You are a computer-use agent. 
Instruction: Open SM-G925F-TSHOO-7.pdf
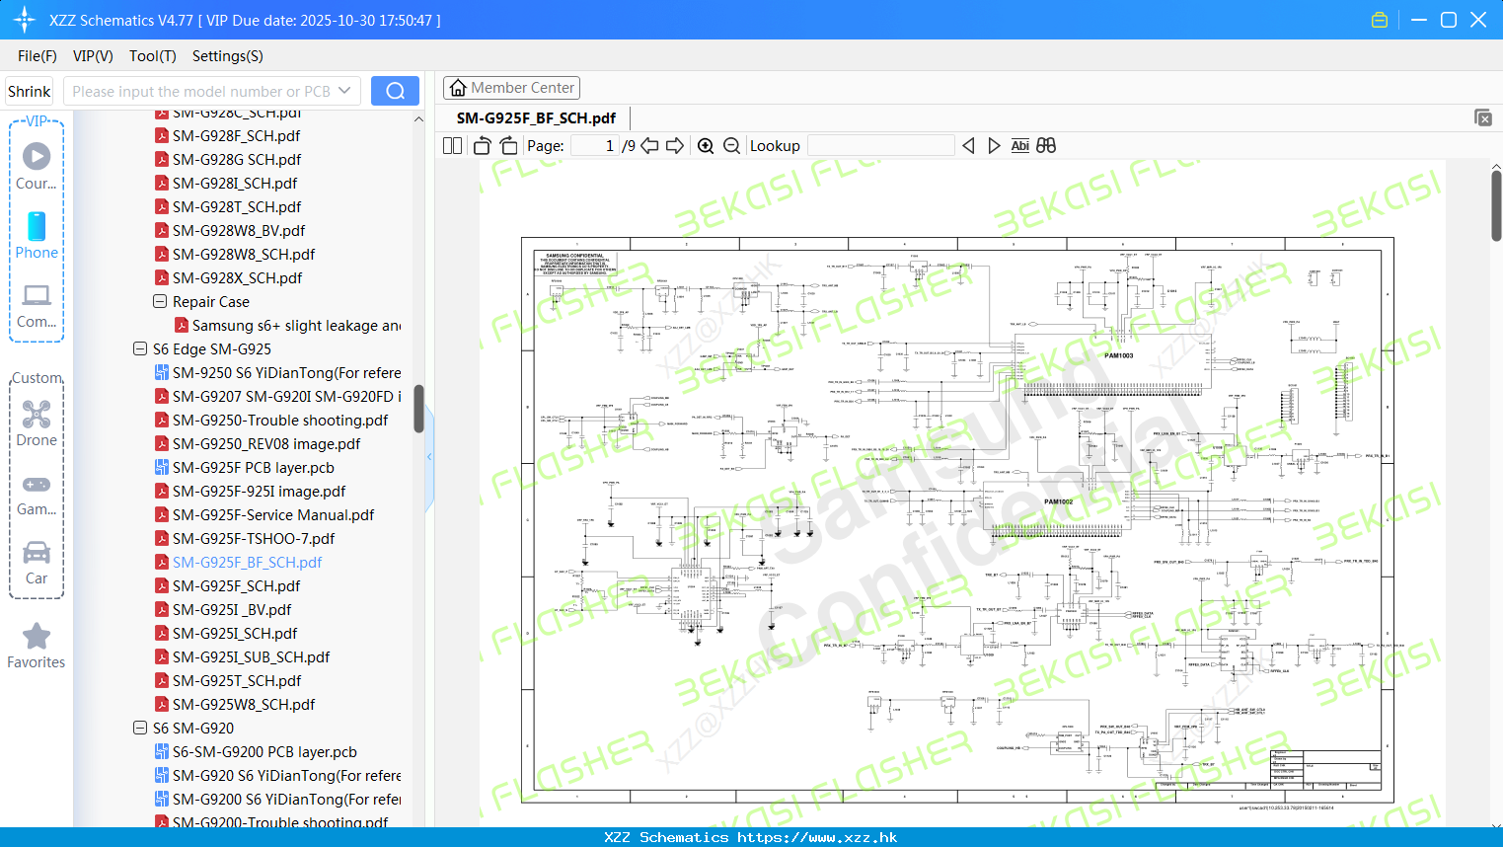point(254,538)
